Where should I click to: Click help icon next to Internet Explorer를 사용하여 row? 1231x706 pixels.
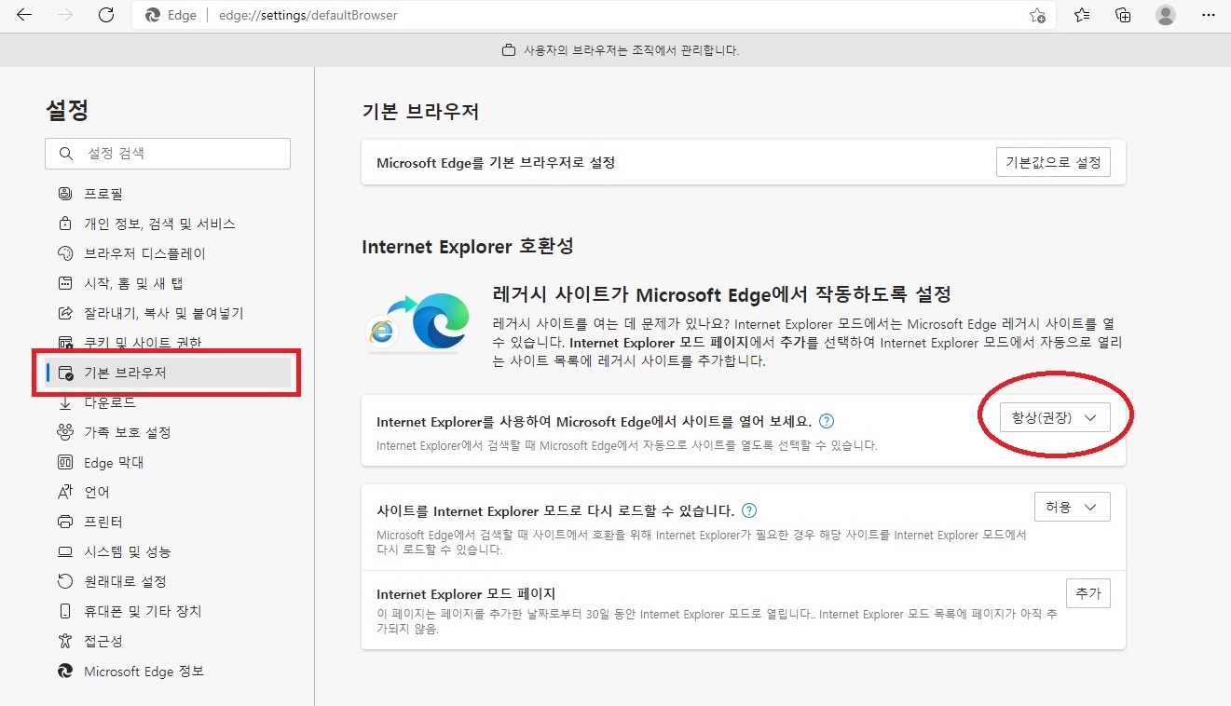tap(827, 421)
